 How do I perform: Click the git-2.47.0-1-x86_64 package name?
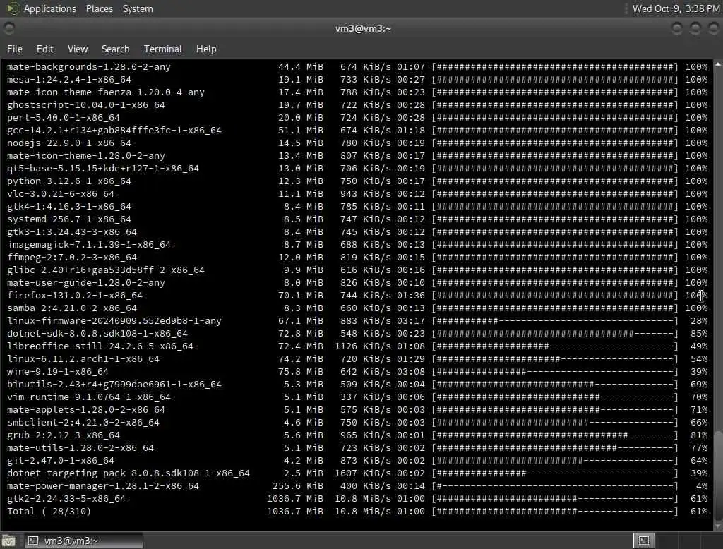click(61, 461)
